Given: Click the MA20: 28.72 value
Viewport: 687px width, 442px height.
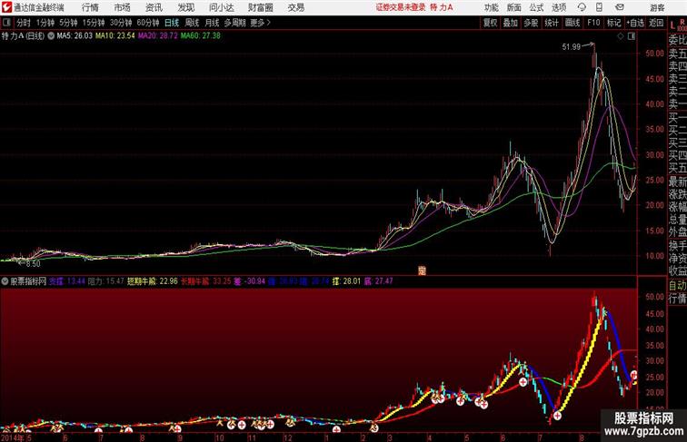Looking at the screenshot, I should [158, 36].
